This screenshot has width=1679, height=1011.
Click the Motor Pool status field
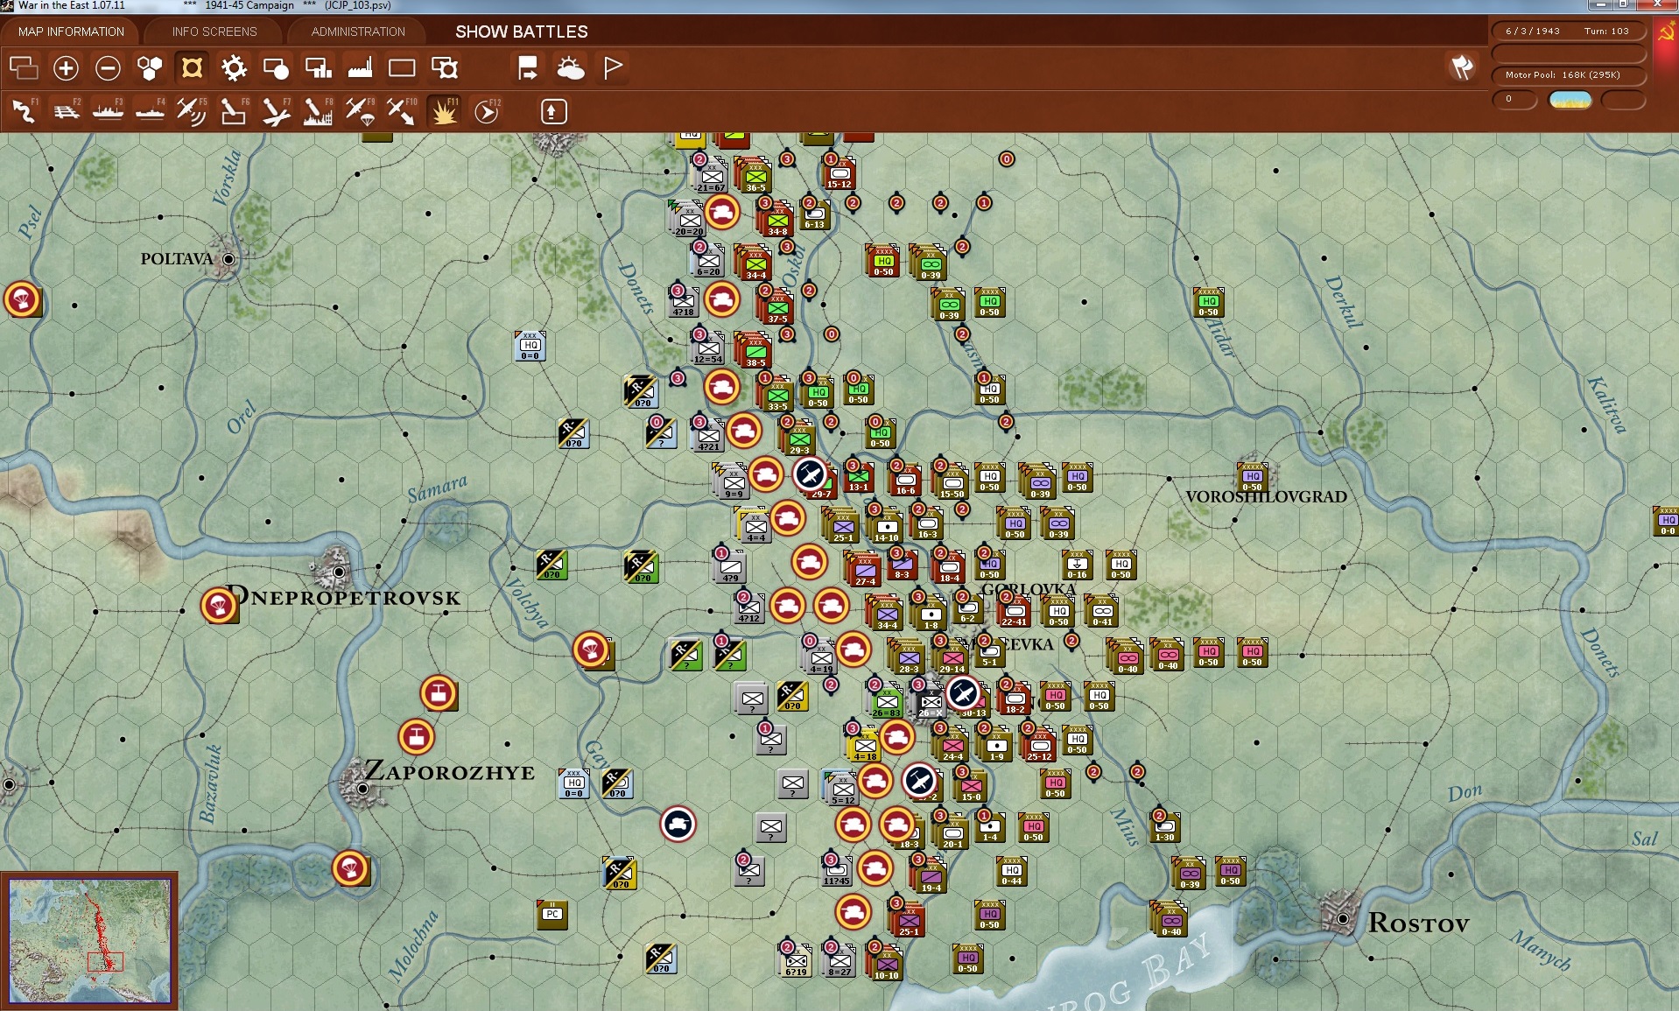coord(1568,75)
